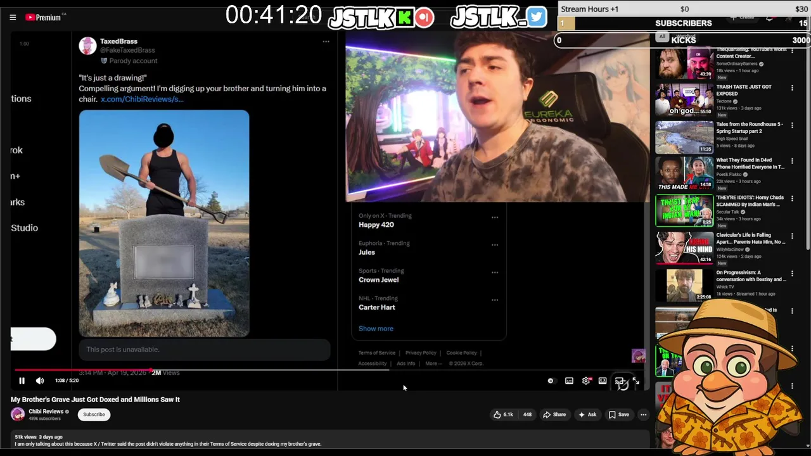Viewport: 811px width, 456px height.
Task: Open Clavicular's Life is Falling Apart thumbnail
Action: (x=684, y=248)
